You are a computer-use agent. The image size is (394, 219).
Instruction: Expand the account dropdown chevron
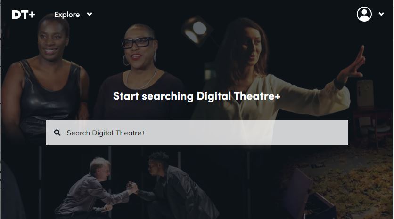click(x=381, y=14)
